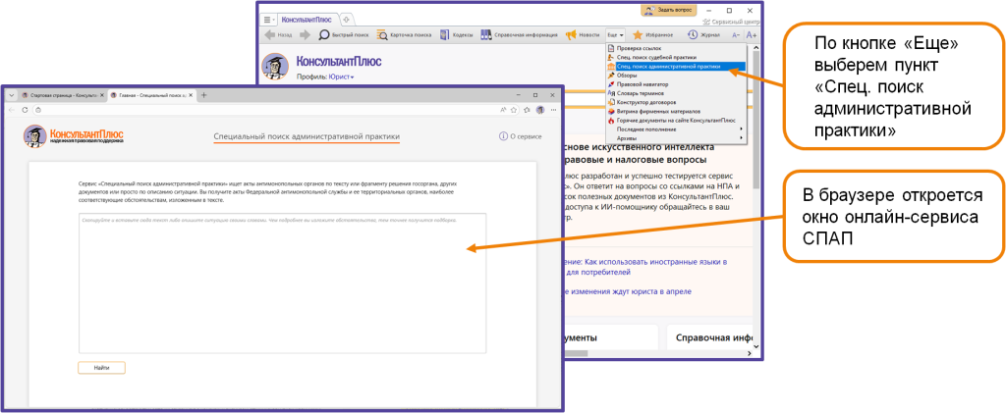The width and height of the screenshot is (1006, 413).
Task: Select Горячие документы на сайте КонсультантПлюс entry
Action: [676, 120]
